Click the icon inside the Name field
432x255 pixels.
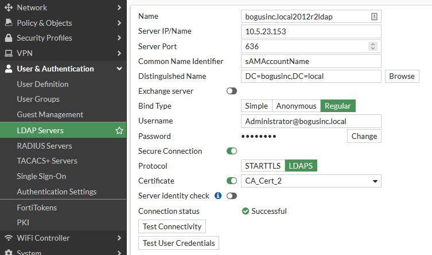pyautogui.click(x=374, y=17)
